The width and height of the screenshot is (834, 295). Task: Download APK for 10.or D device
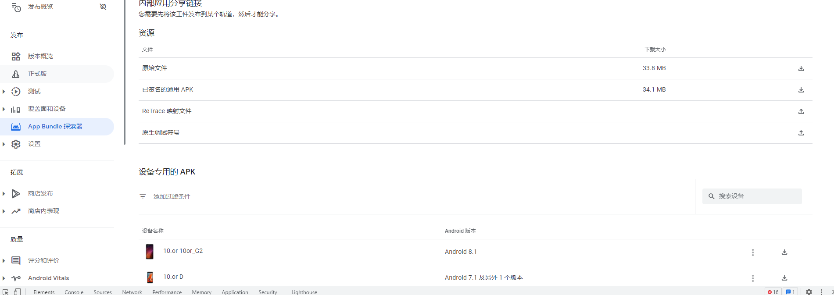784,278
